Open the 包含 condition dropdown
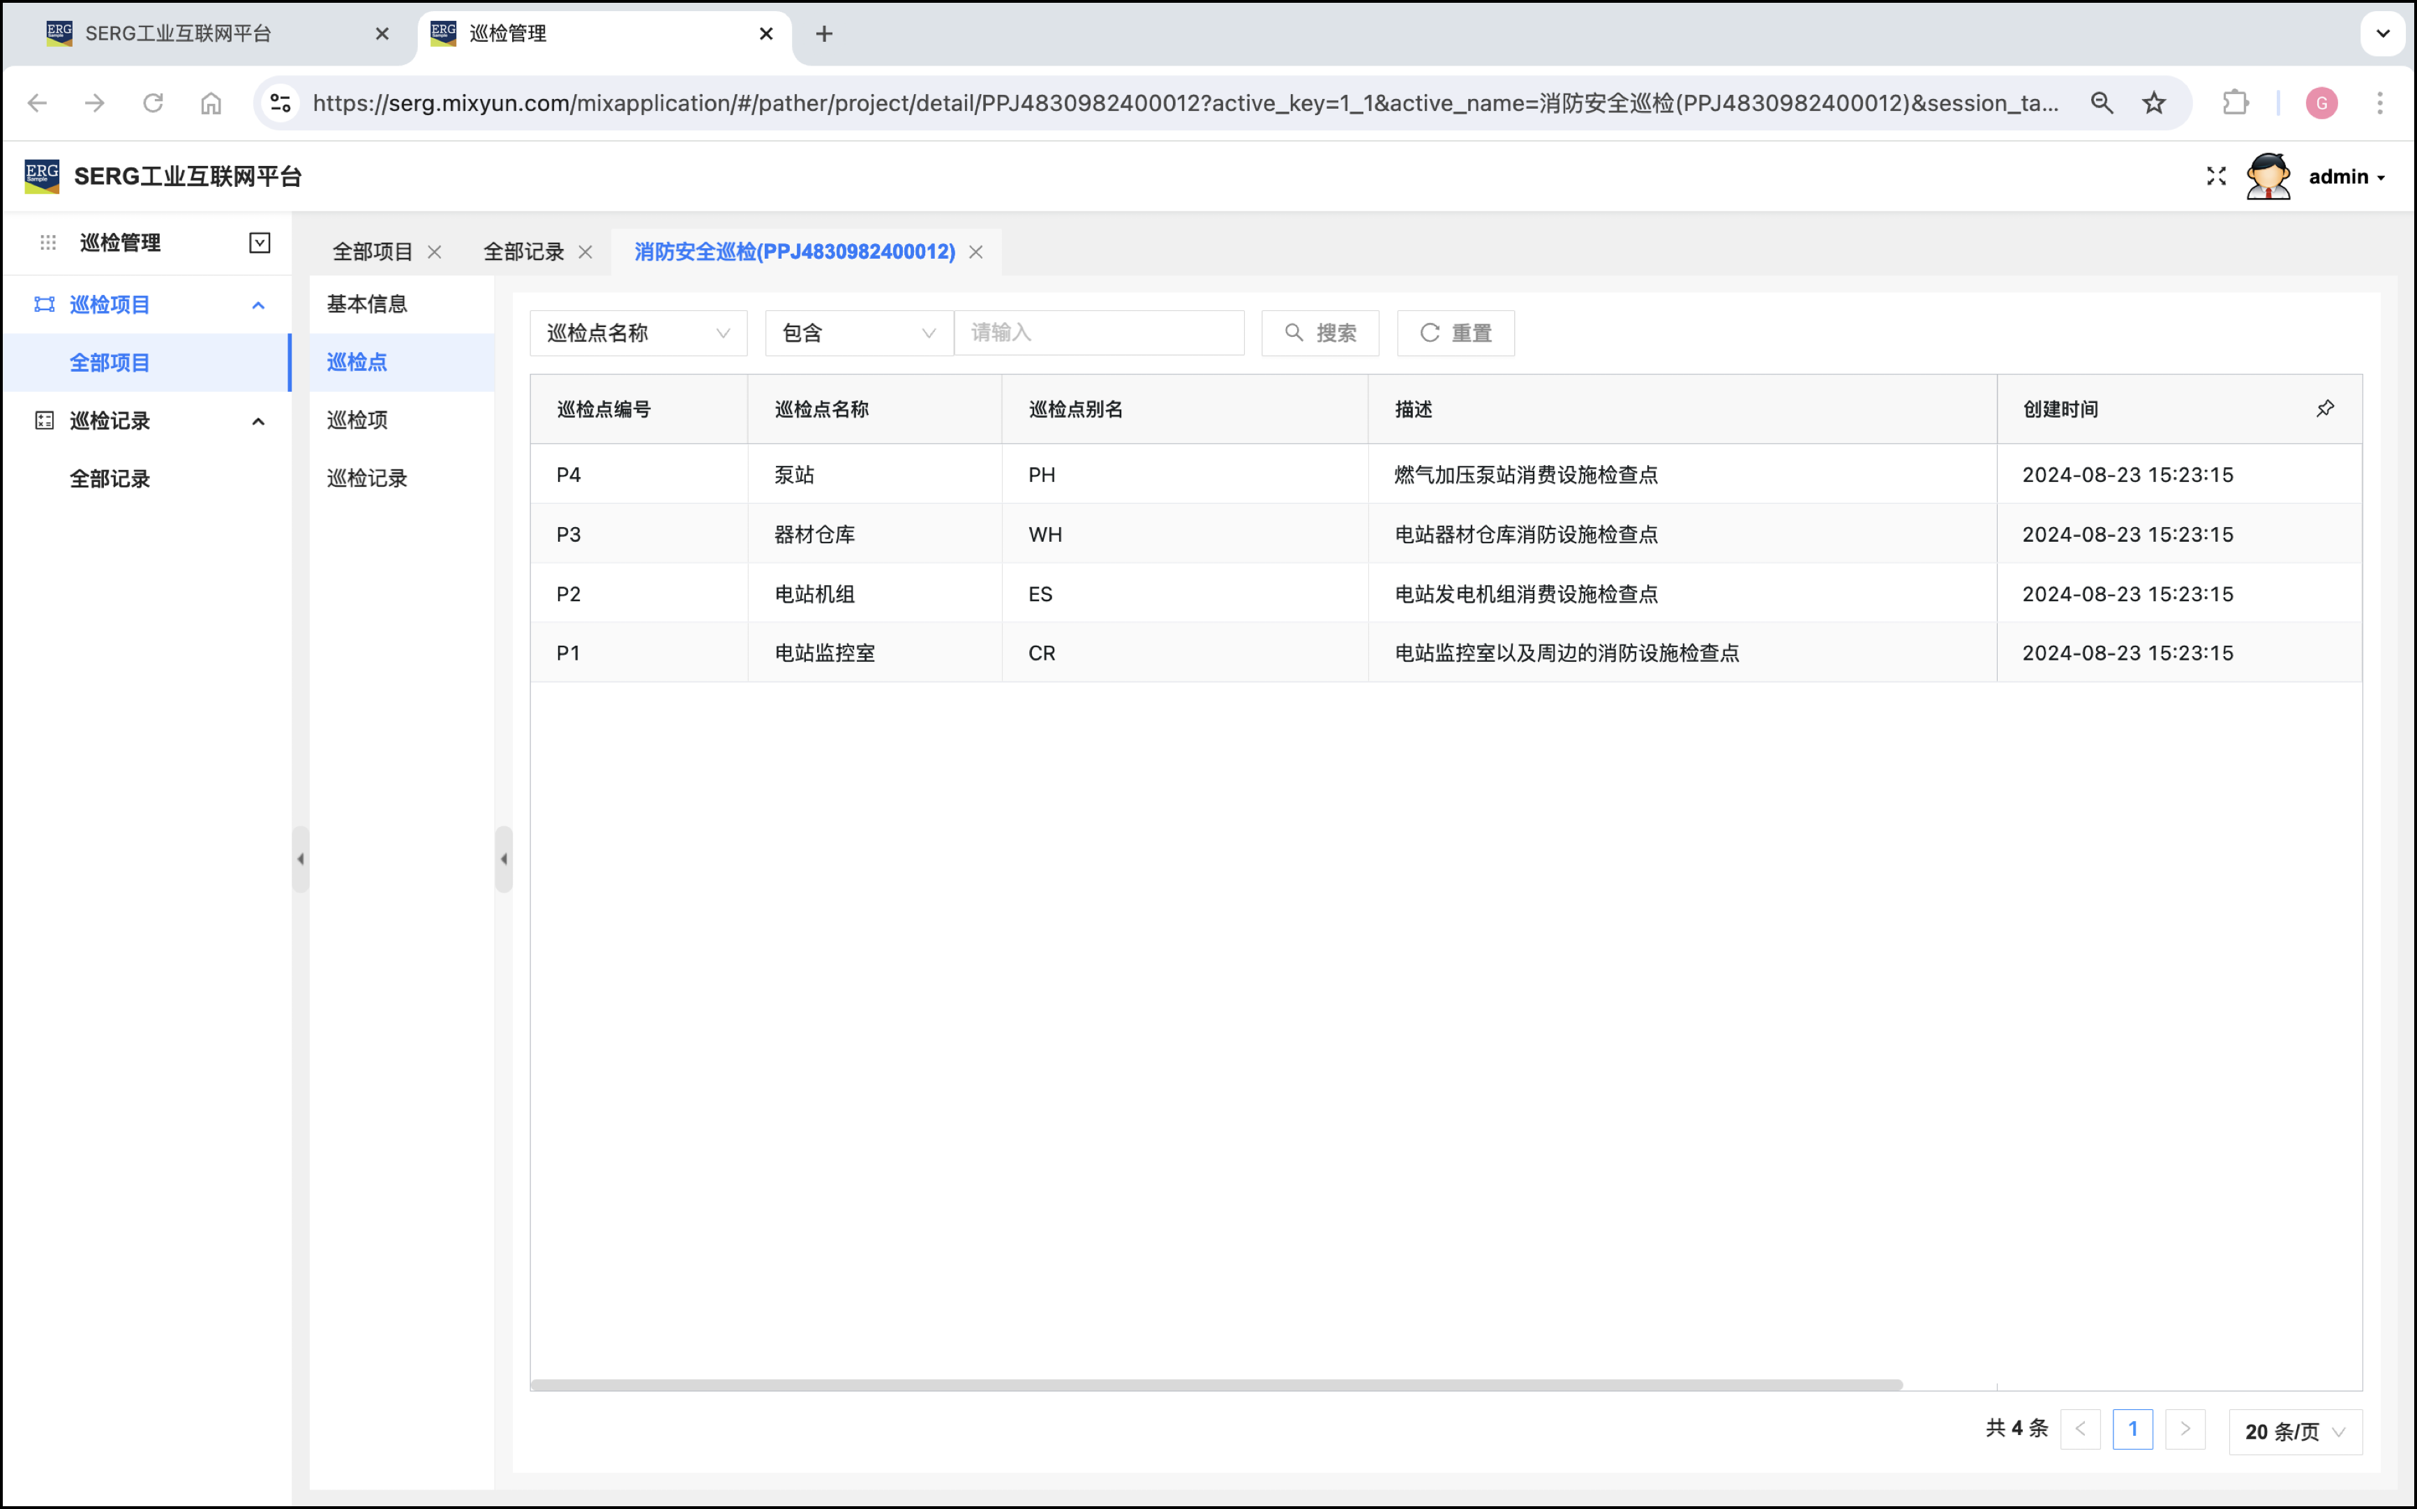2417x1509 pixels. 858,333
